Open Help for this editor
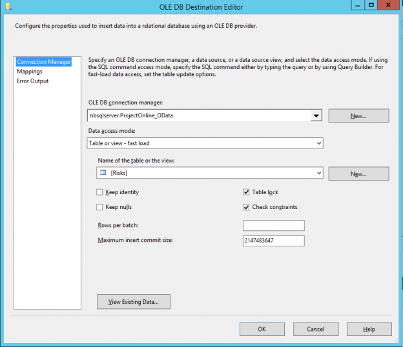The height and width of the screenshot is (347, 403). point(369,329)
